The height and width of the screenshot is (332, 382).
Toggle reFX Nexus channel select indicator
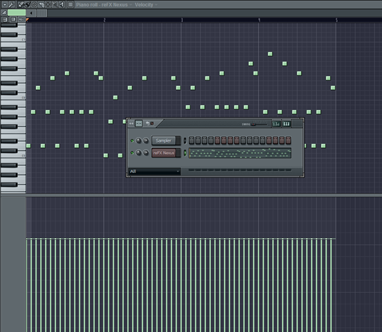(185, 153)
